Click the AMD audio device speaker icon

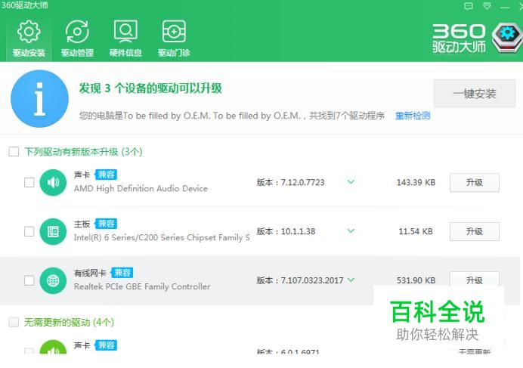pos(53,182)
